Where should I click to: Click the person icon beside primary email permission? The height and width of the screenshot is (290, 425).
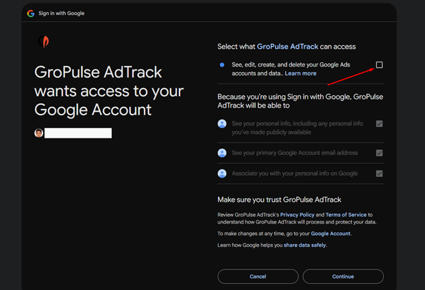[222, 153]
